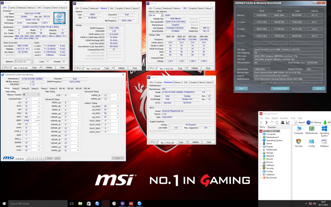The height and width of the screenshot is (207, 331).
Task: Select the Network tree item in AIDA64
Action: pyautogui.click(x=270, y=156)
